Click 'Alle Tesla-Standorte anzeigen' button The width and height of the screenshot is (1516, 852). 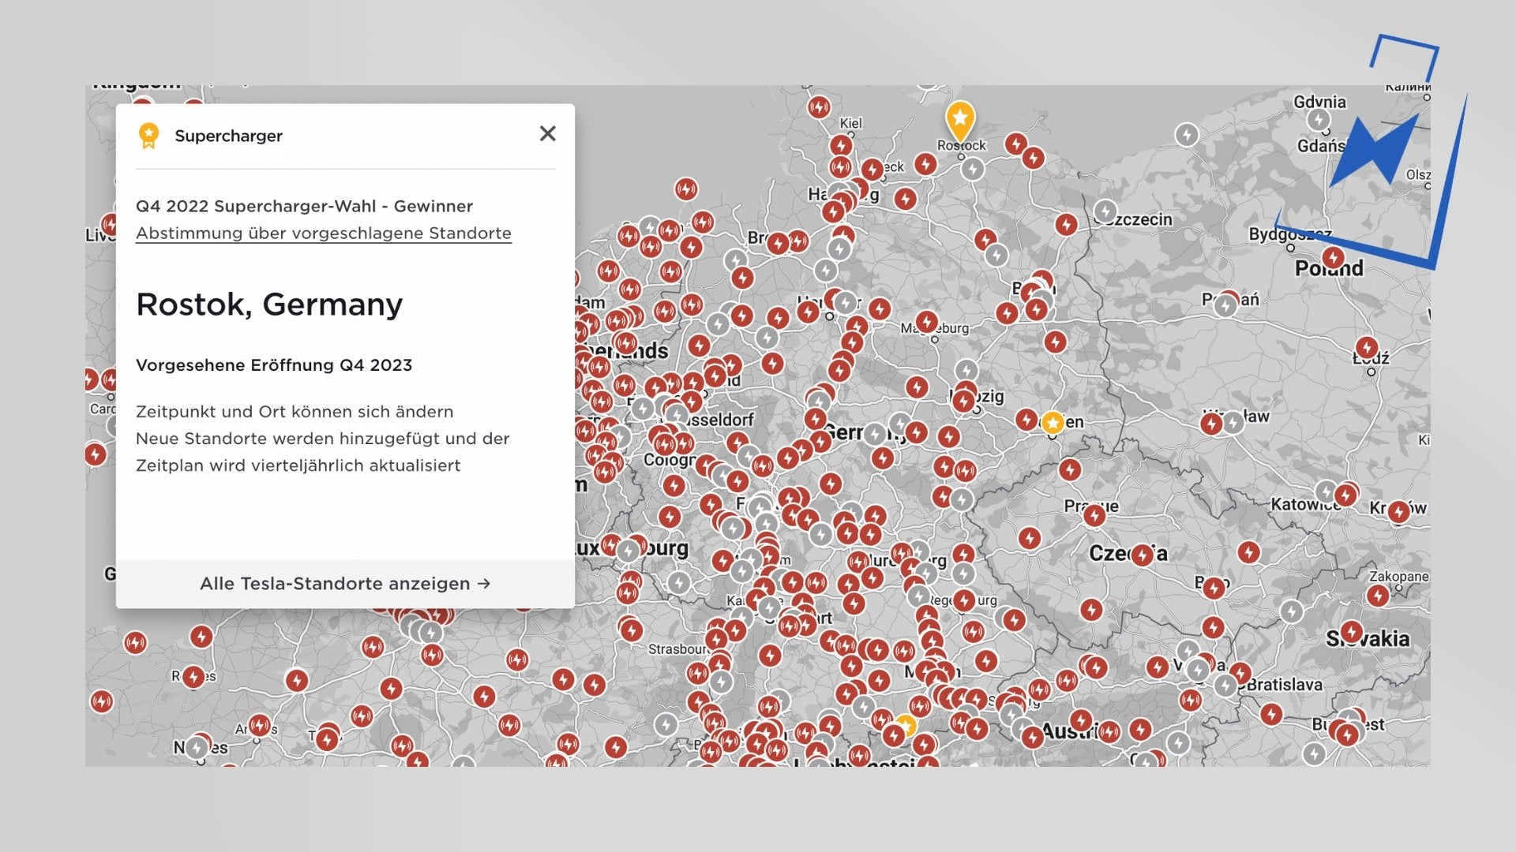(345, 584)
